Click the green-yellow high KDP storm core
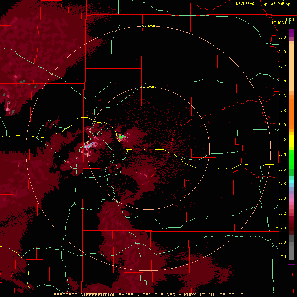297x297 pixels. pos(121,136)
